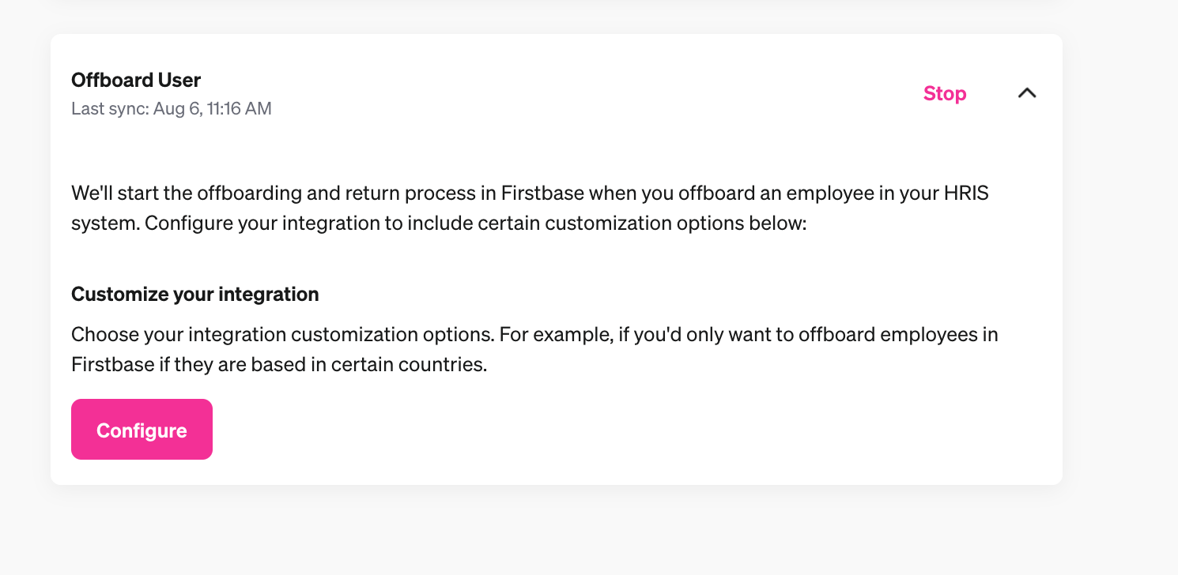
Task: Open the integration customization options
Action: (142, 429)
